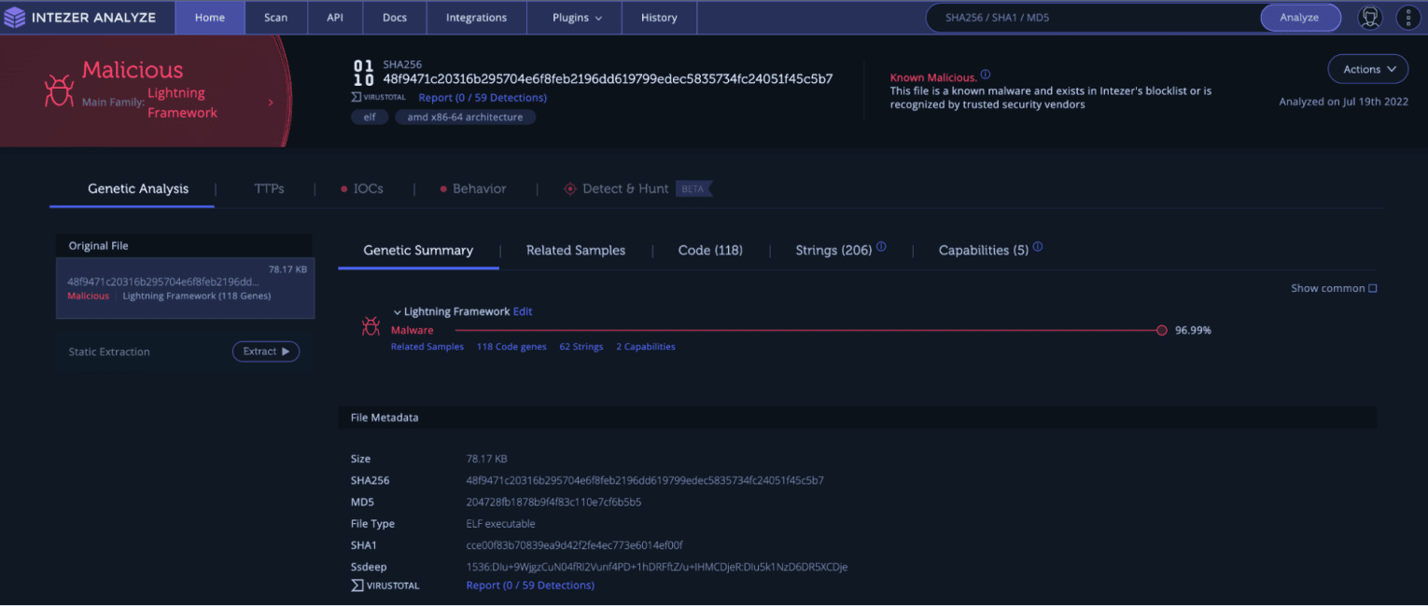Click the Detect & Hunt target icon
1428x606 pixels.
[x=570, y=188]
